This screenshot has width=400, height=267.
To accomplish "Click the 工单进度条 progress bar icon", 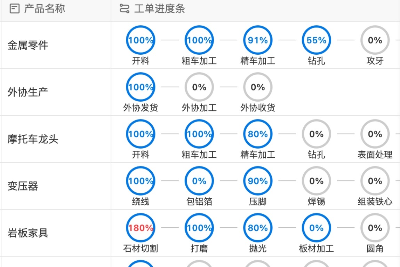I will tap(123, 9).
